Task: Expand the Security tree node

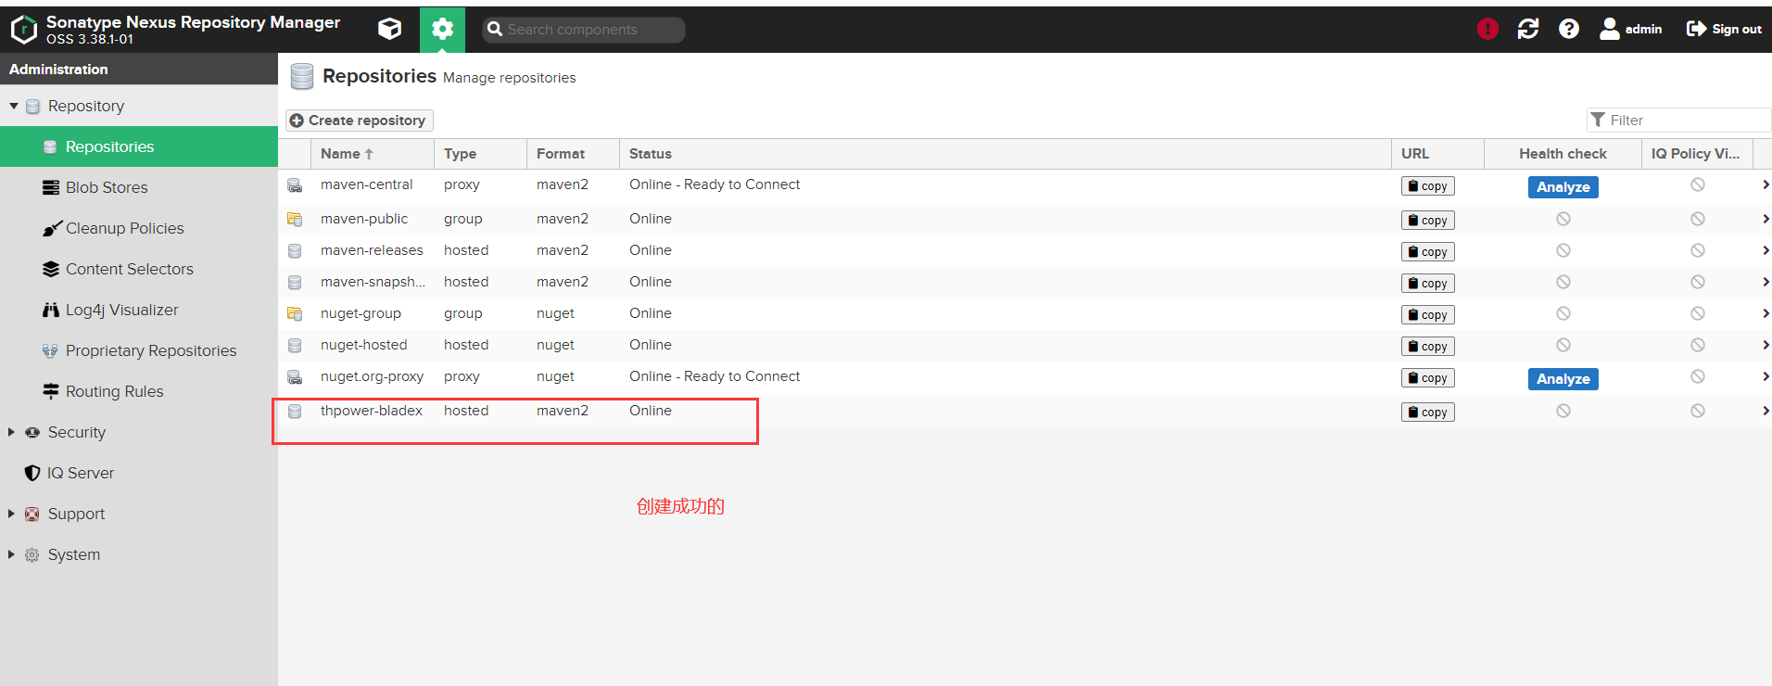Action: 11,432
